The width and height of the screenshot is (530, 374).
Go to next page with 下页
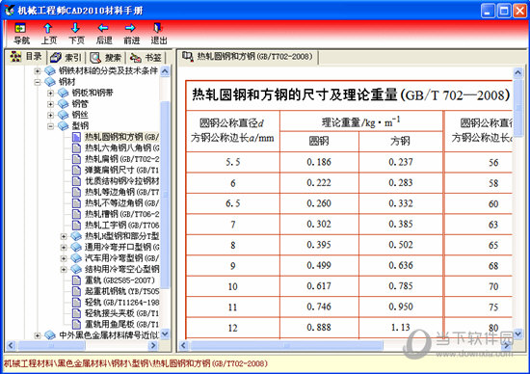click(76, 34)
